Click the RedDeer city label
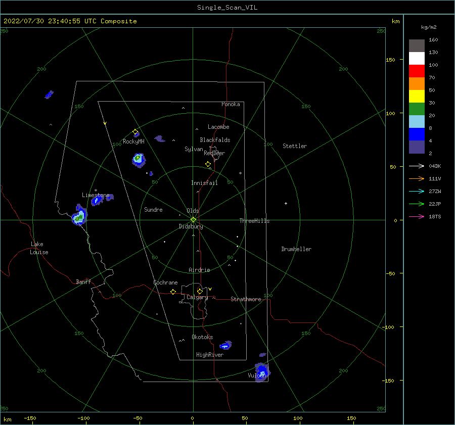The image size is (455, 425). 214,153
